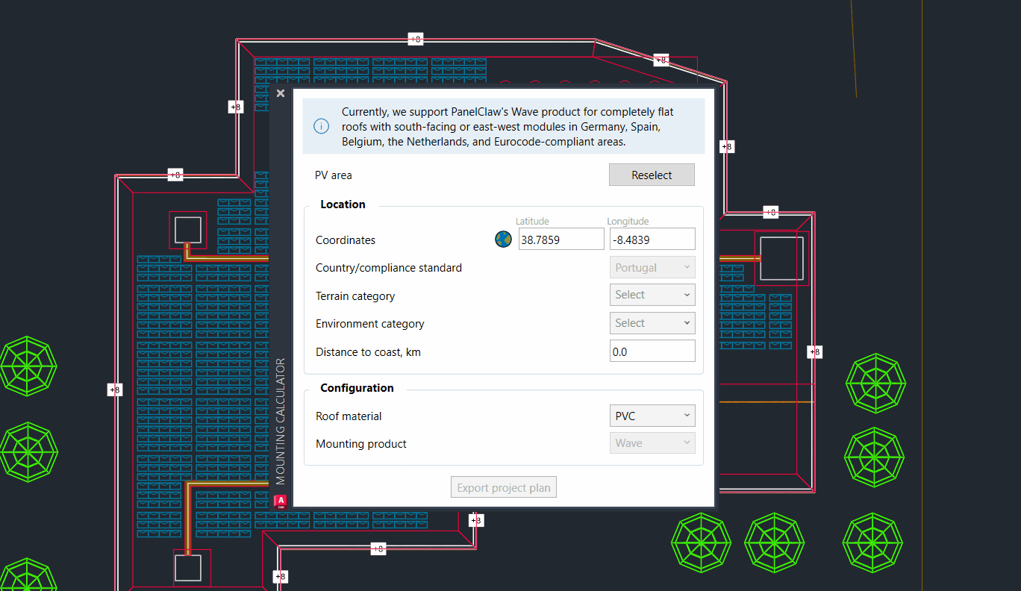Open the Country/compliance standard dropdown
1021x591 pixels.
click(652, 267)
